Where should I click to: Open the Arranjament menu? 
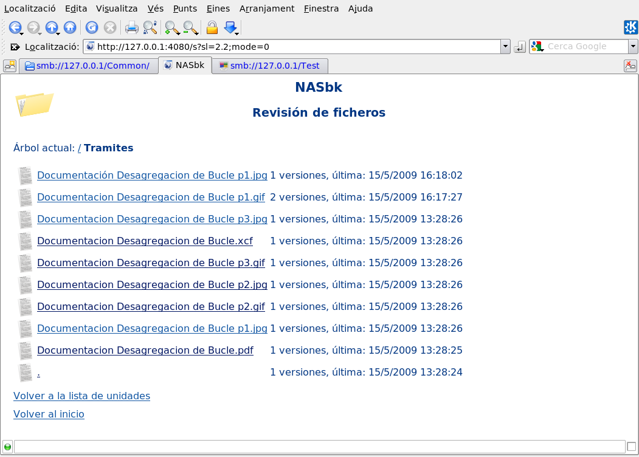[x=266, y=9]
